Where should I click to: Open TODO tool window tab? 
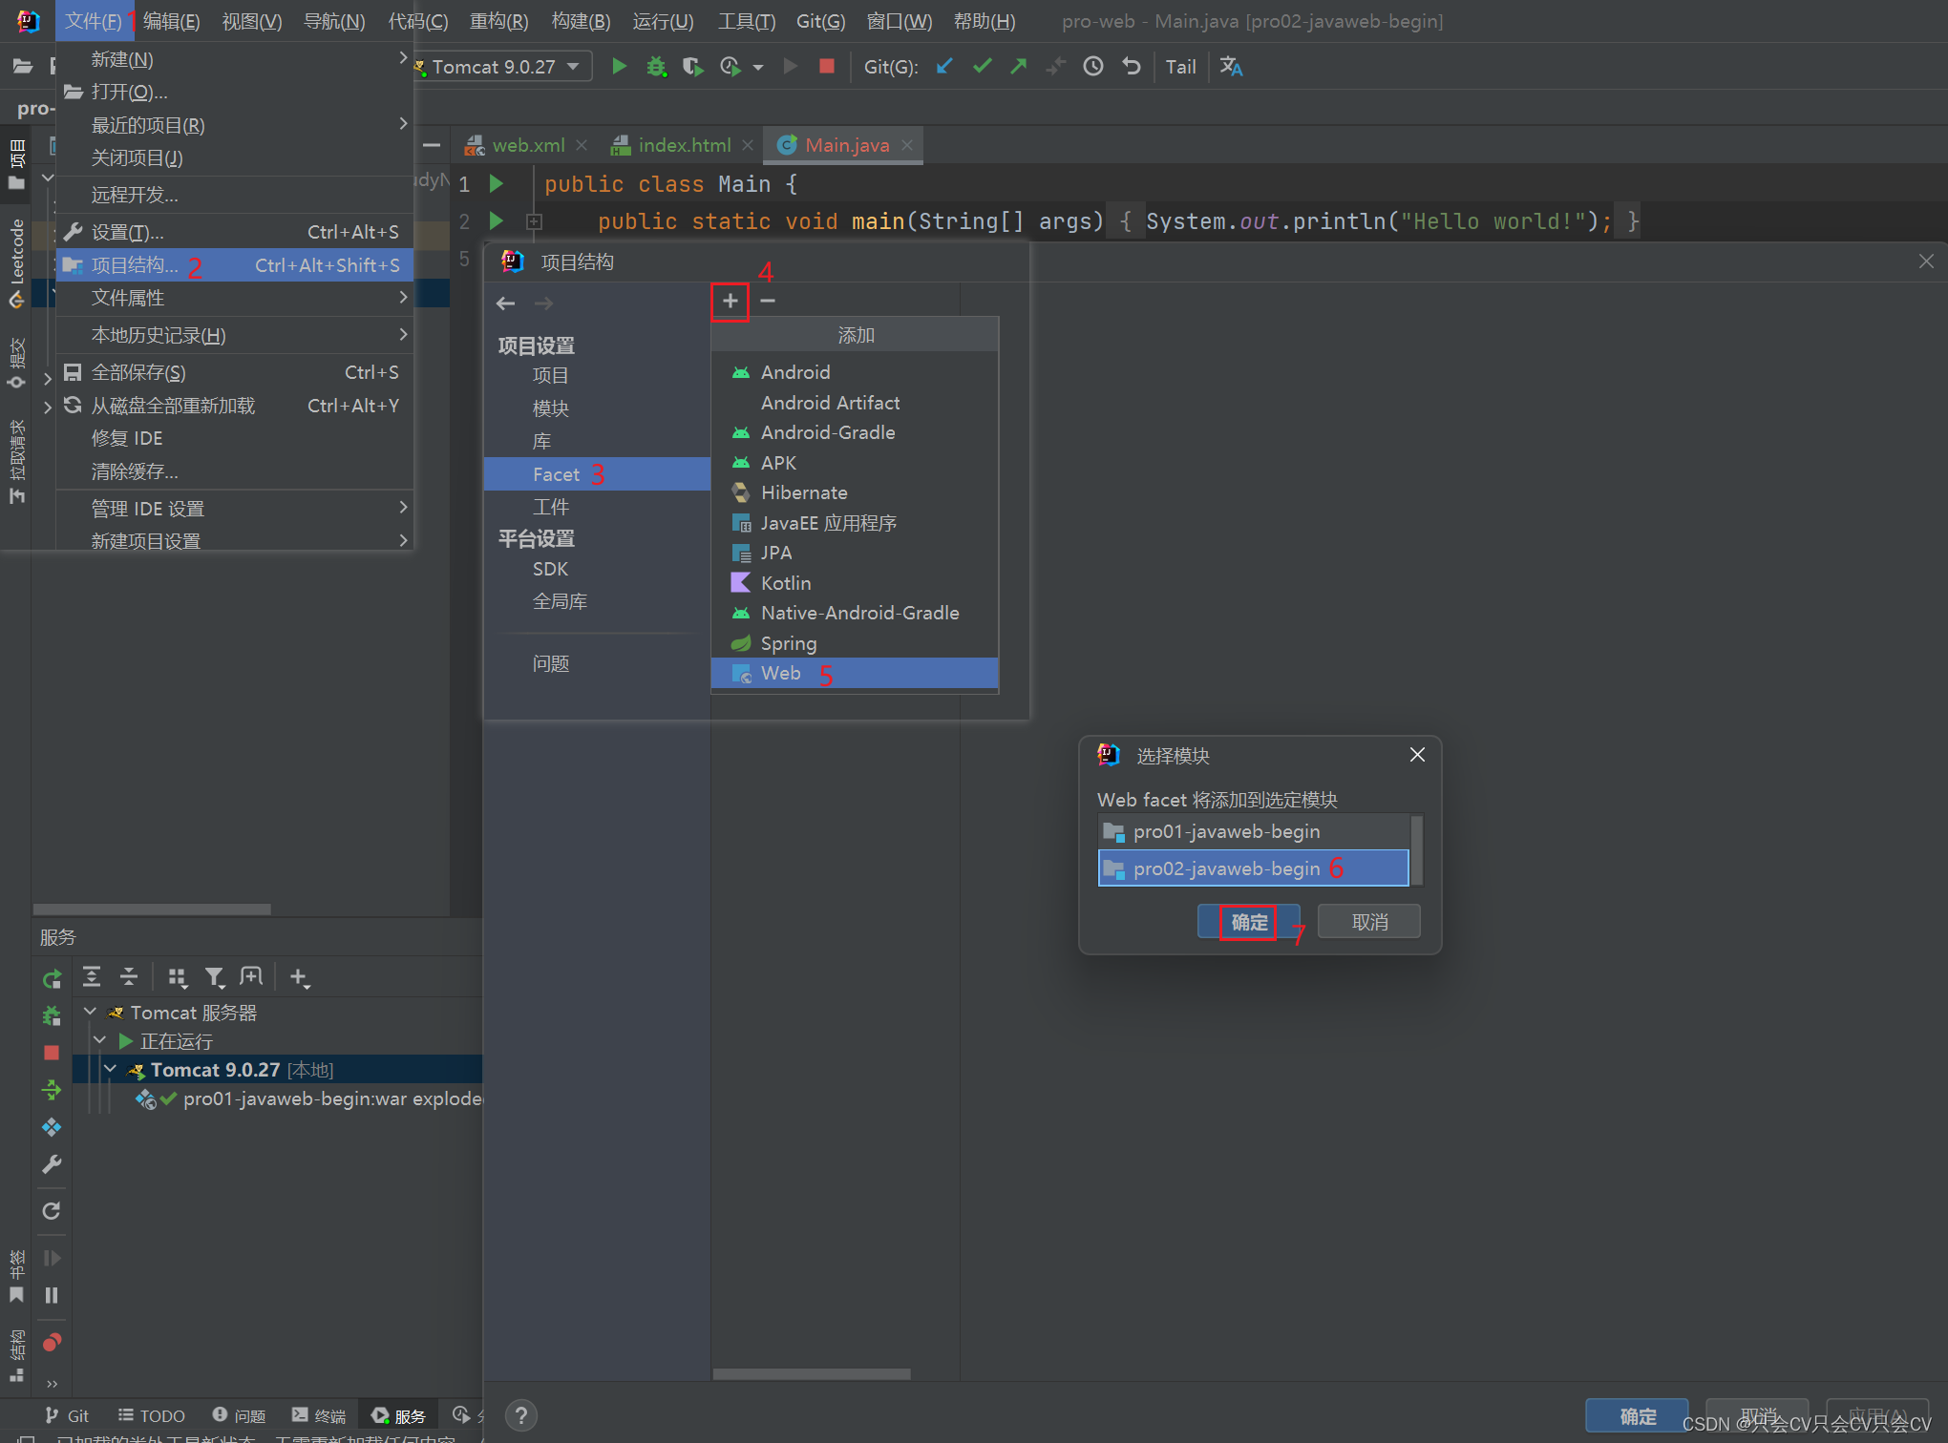151,1415
